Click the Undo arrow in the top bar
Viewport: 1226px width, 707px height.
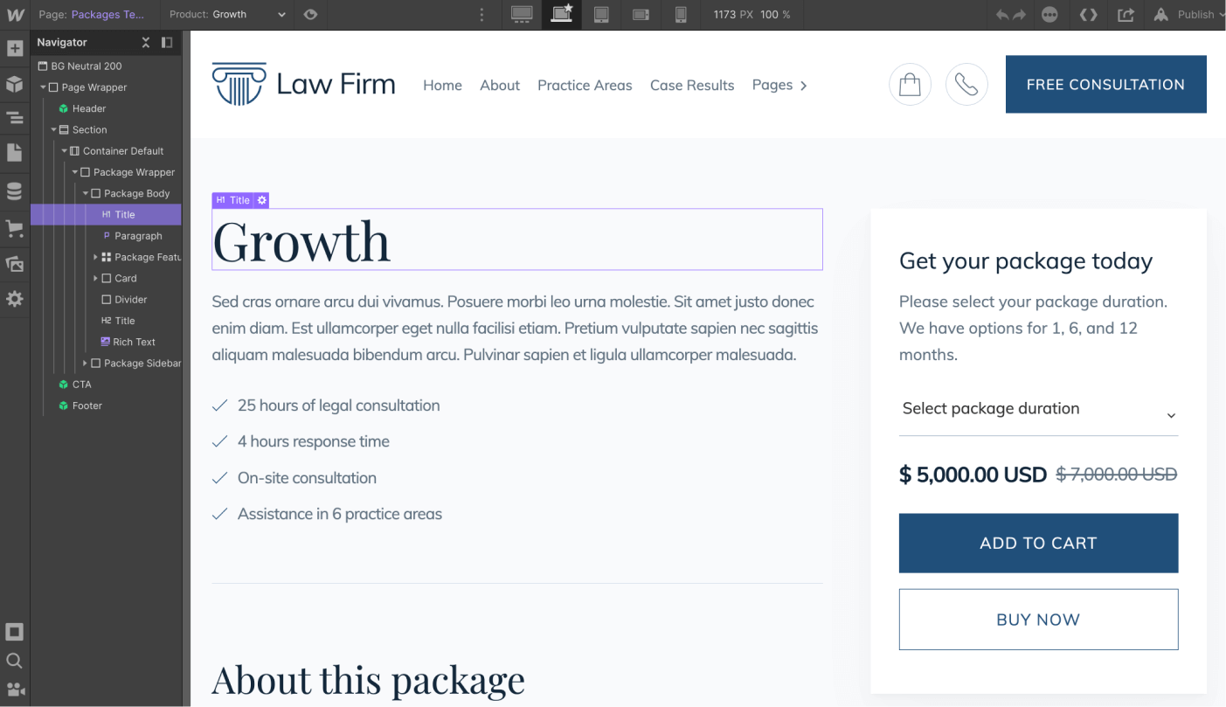1001,14
